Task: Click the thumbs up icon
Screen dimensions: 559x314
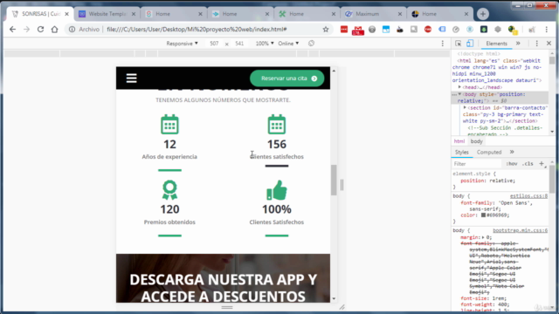Action: click(x=277, y=190)
